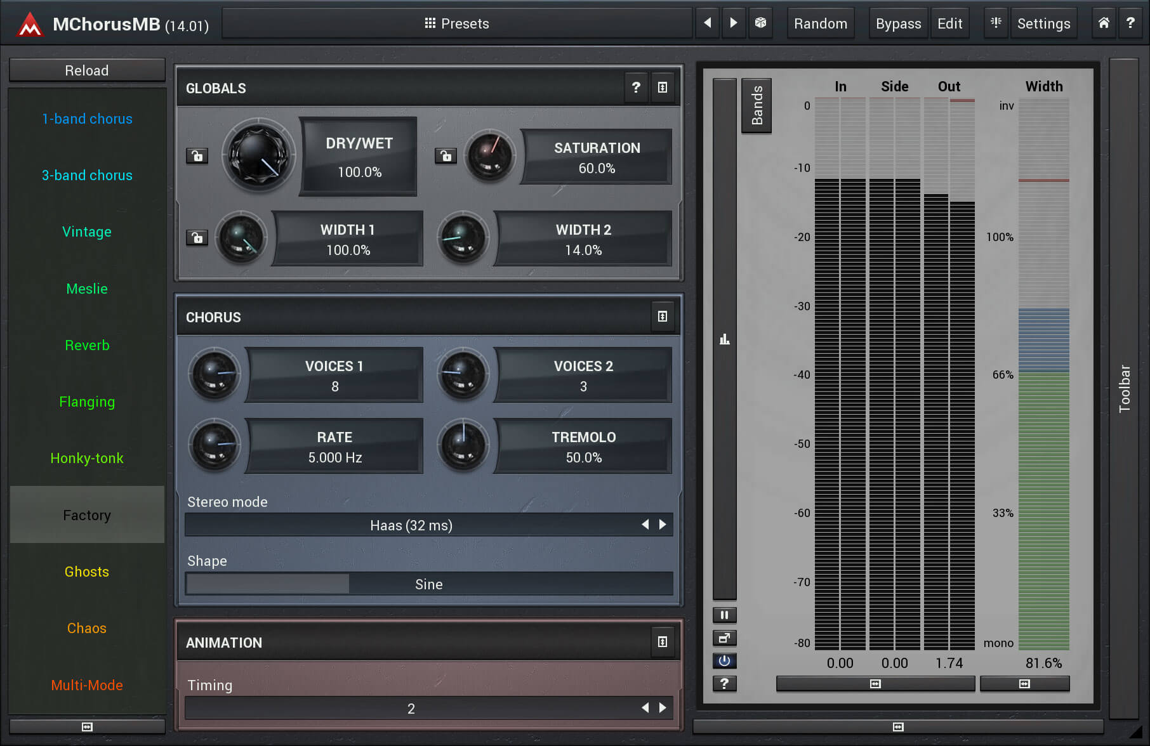The image size is (1150, 746).
Task: Toggle the Saturation lock icon
Action: pos(446,155)
